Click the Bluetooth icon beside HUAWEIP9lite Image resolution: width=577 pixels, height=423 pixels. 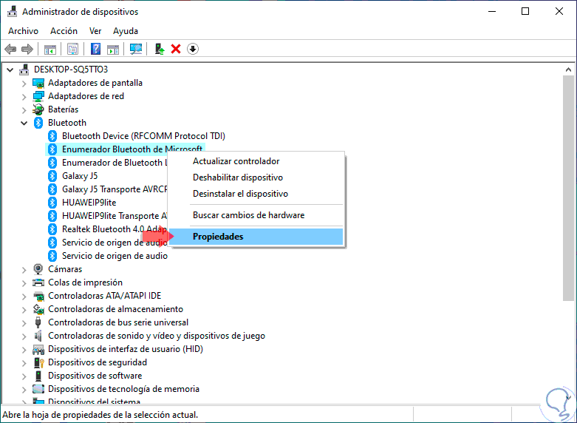pyautogui.click(x=52, y=203)
